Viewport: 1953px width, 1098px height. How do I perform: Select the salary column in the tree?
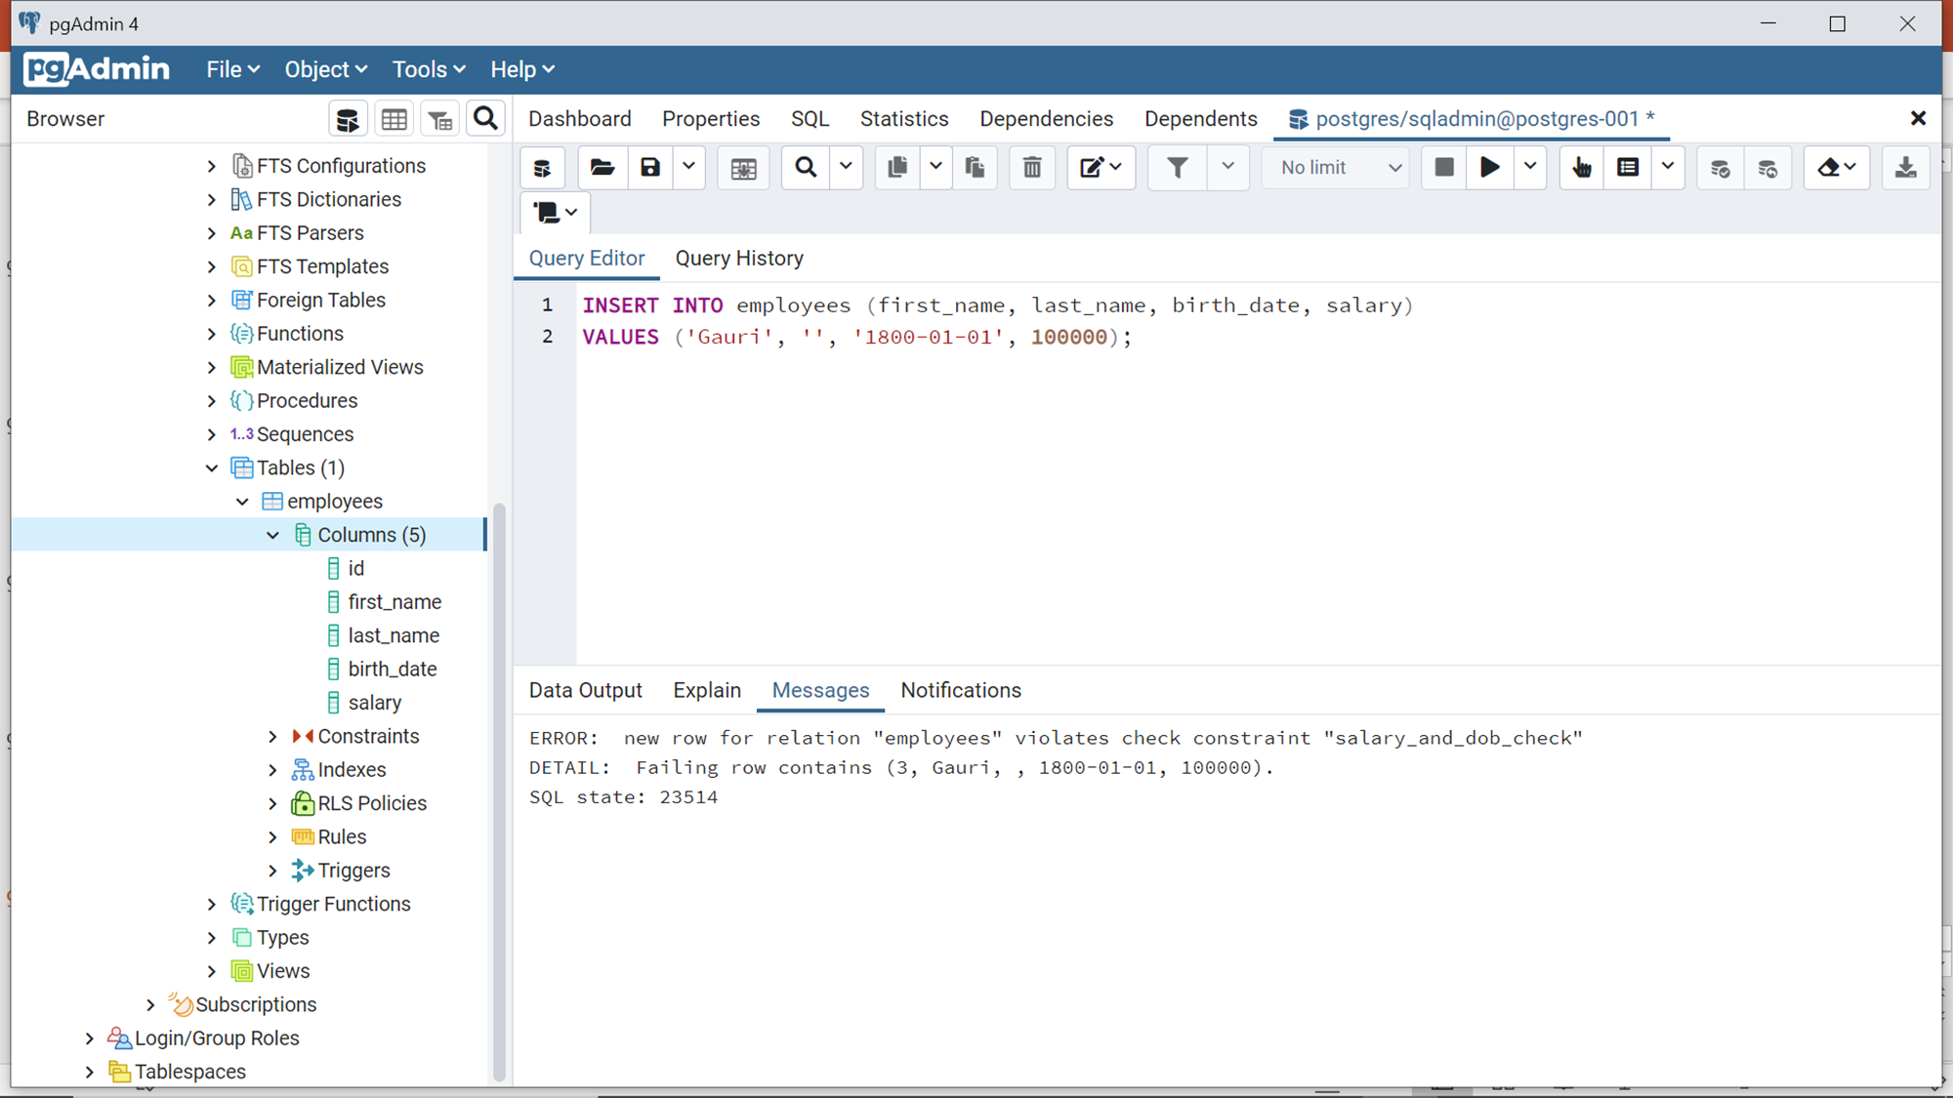click(374, 702)
